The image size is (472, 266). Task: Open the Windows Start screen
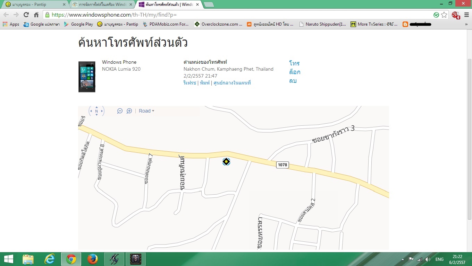pyautogui.click(x=9, y=259)
